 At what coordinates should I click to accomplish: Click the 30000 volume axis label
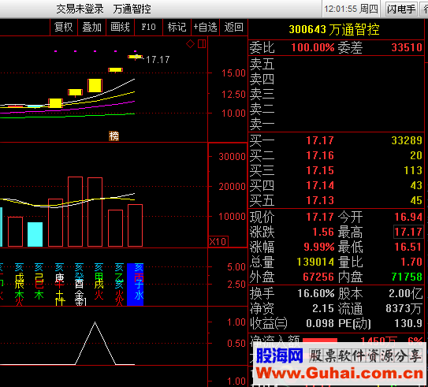(232, 157)
